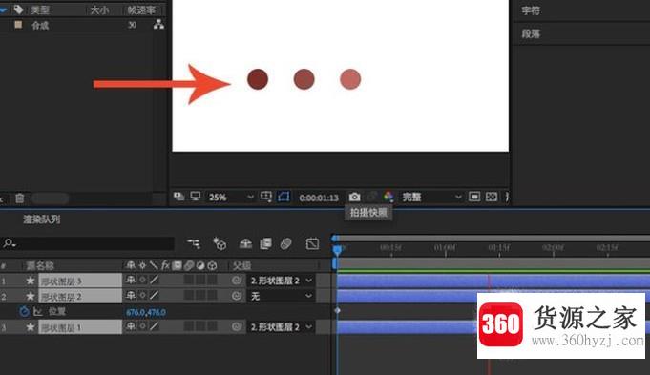Toggle the shy switch for 形状图层 1

[131, 327]
